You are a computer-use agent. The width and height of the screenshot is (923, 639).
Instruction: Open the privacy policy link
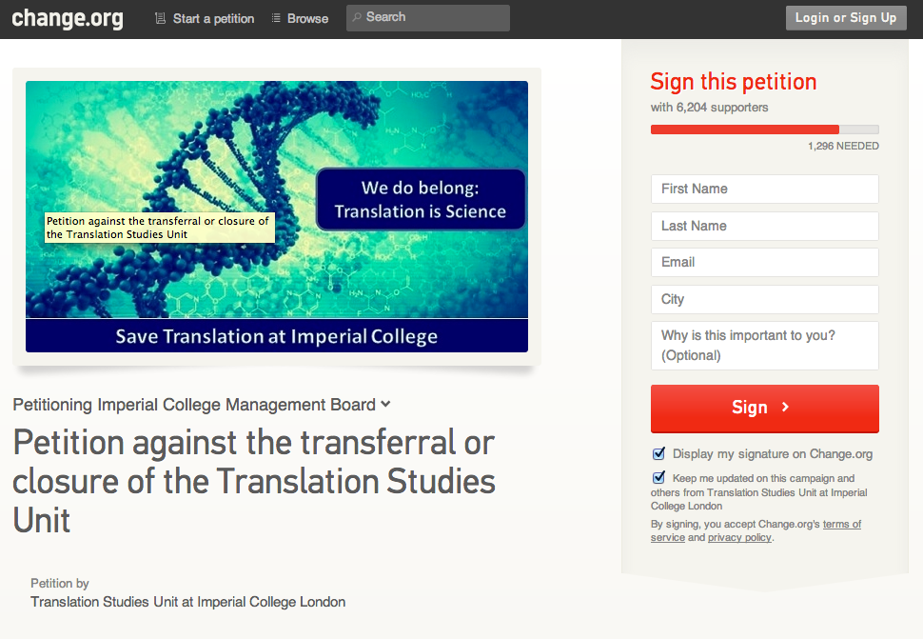[738, 537]
